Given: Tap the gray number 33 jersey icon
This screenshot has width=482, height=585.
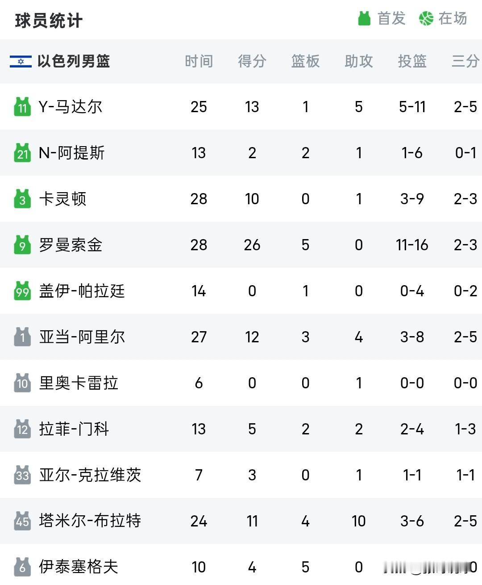Looking at the screenshot, I should pos(22,475).
